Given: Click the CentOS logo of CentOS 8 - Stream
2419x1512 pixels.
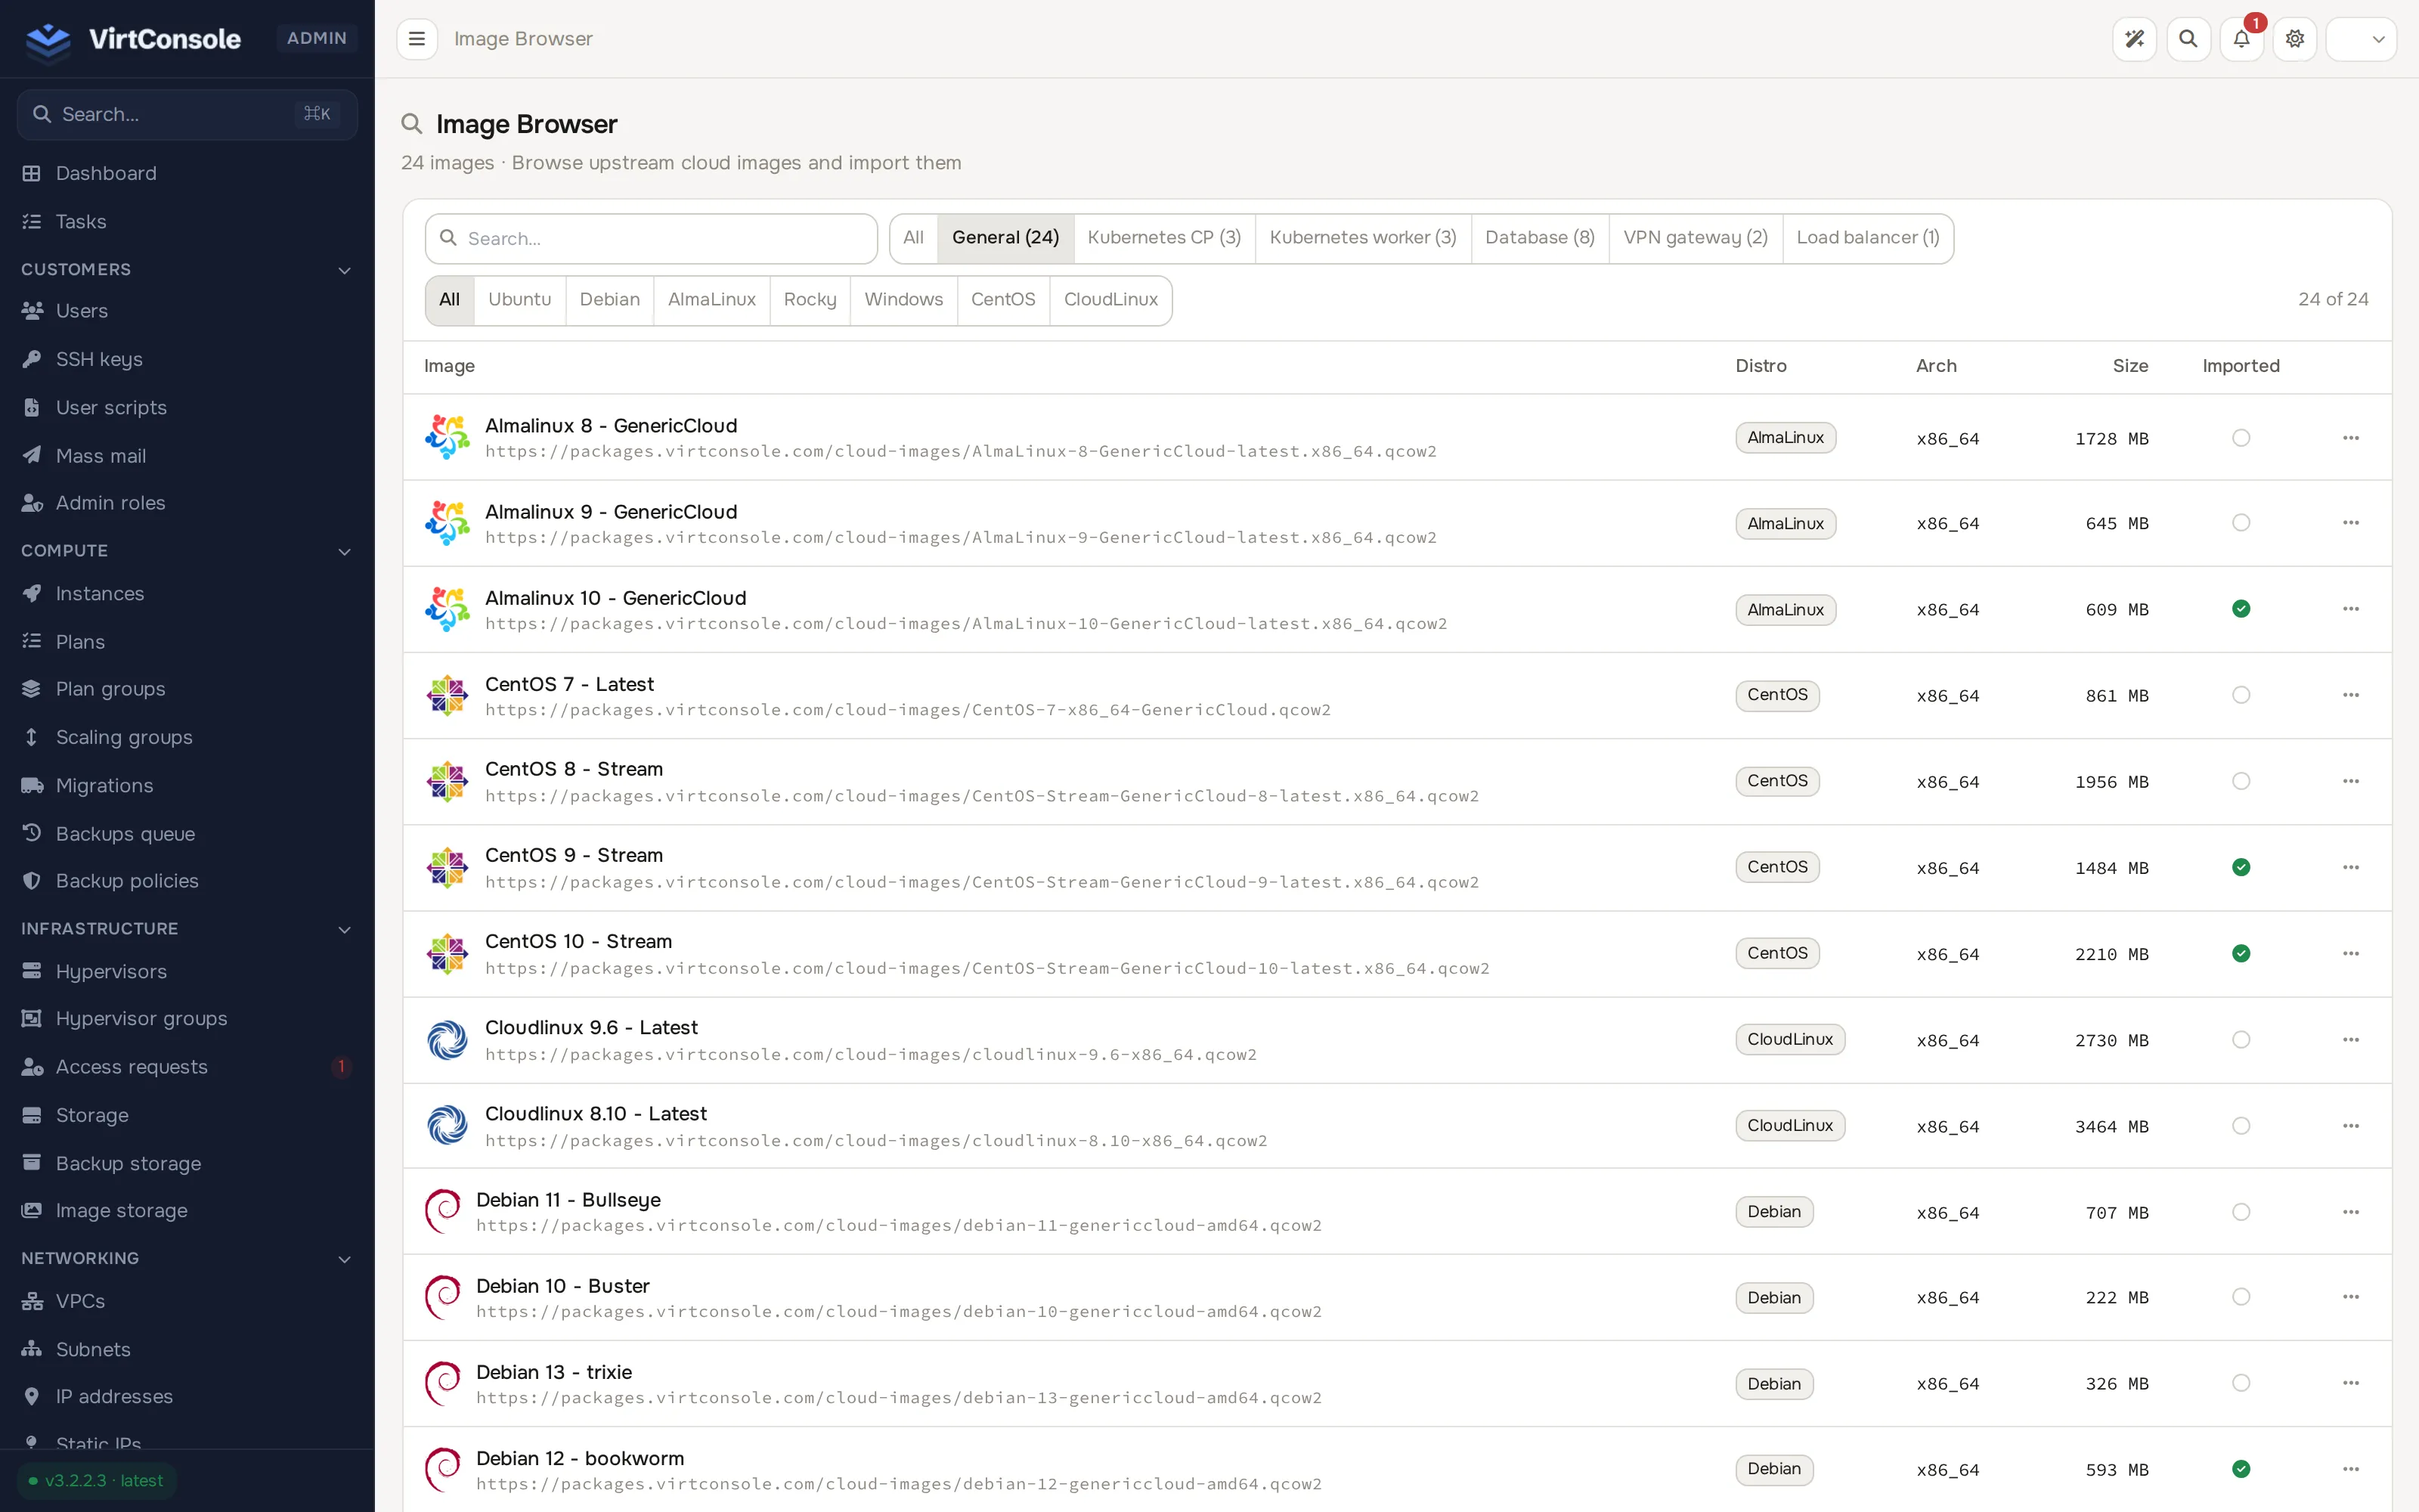Looking at the screenshot, I should pyautogui.click(x=447, y=781).
